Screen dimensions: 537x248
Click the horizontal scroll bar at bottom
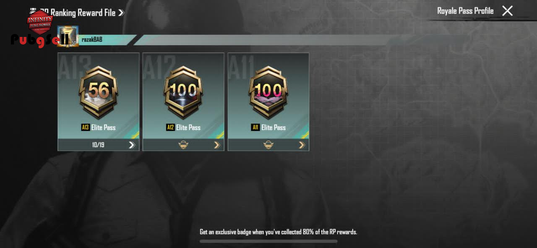coord(268,241)
